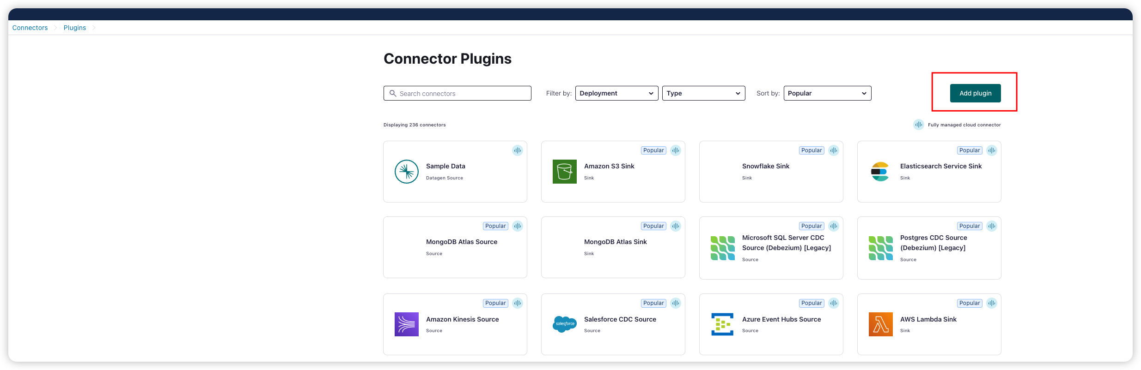Click the fully managed icon on Snowflake Sink card
Image resolution: width=1141 pixels, height=370 pixels.
(834, 150)
